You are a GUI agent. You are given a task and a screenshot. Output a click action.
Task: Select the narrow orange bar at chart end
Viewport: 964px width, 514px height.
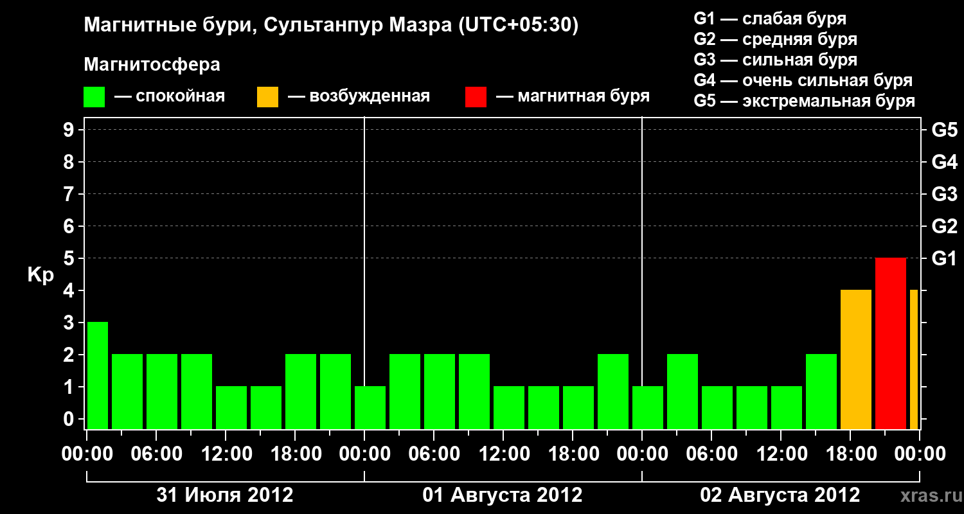coord(914,360)
